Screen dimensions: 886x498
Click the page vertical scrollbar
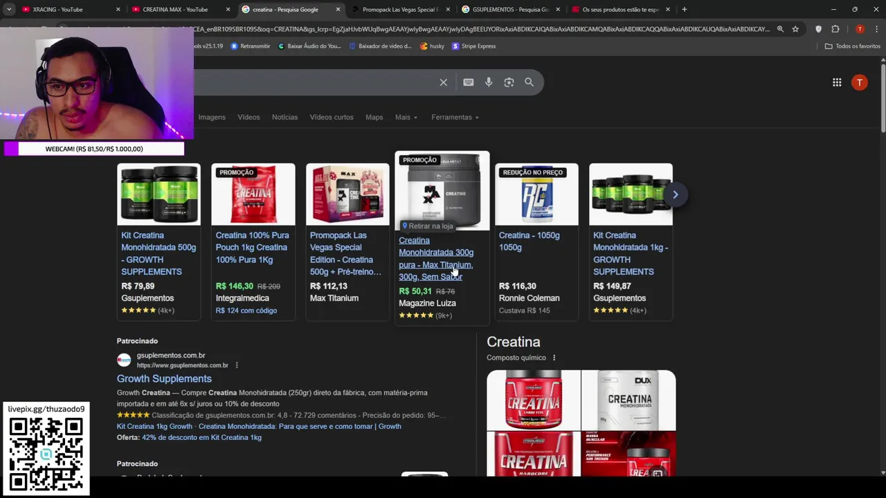[x=883, y=97]
